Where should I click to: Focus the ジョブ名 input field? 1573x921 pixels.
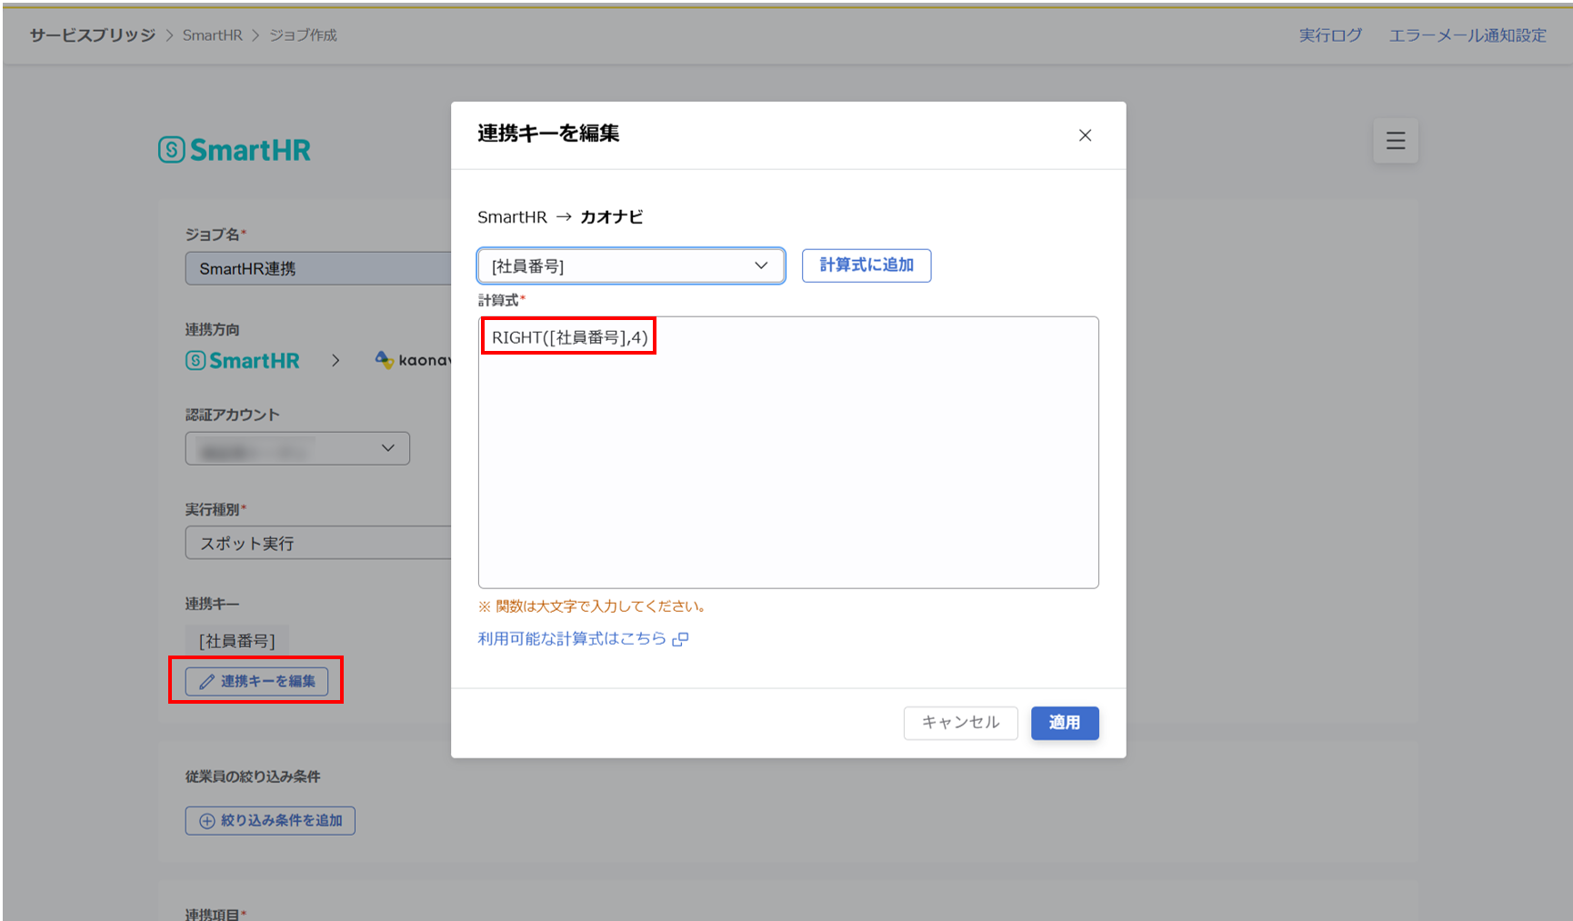pos(318,268)
